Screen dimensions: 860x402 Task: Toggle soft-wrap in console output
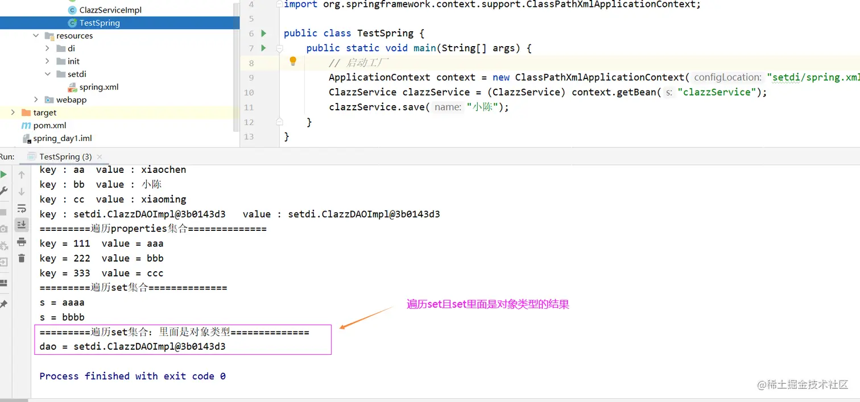click(22, 208)
